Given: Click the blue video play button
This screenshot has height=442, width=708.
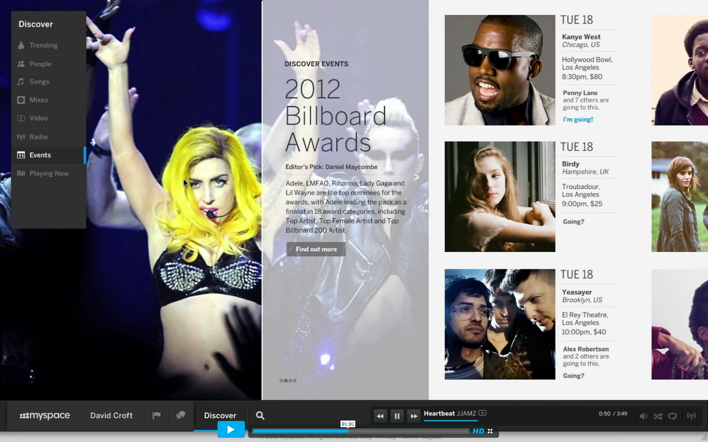Looking at the screenshot, I should [231, 429].
